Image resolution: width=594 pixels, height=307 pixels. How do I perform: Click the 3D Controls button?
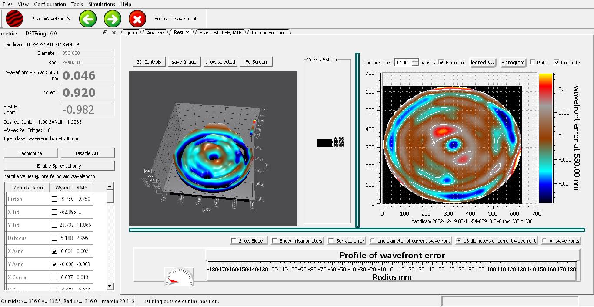click(149, 62)
